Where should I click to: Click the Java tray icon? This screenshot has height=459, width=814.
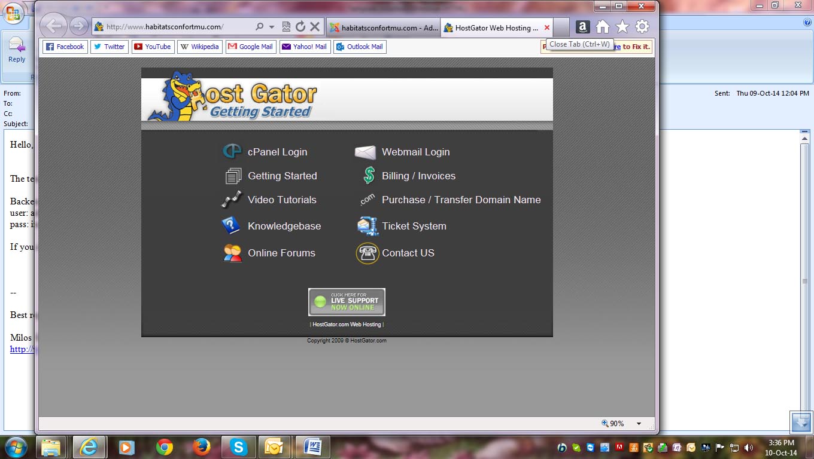pos(634,448)
